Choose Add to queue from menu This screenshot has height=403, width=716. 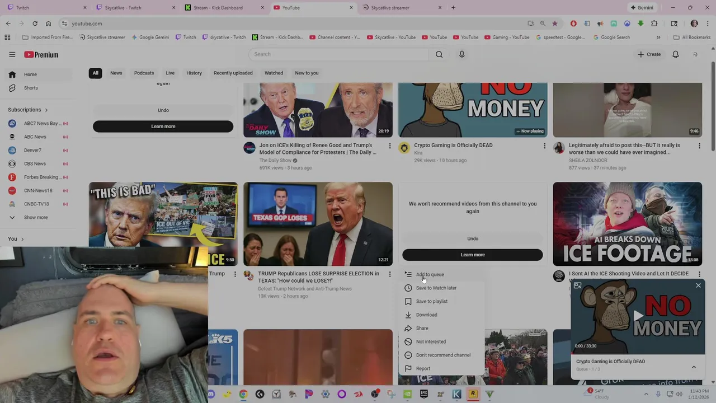[x=442, y=274]
